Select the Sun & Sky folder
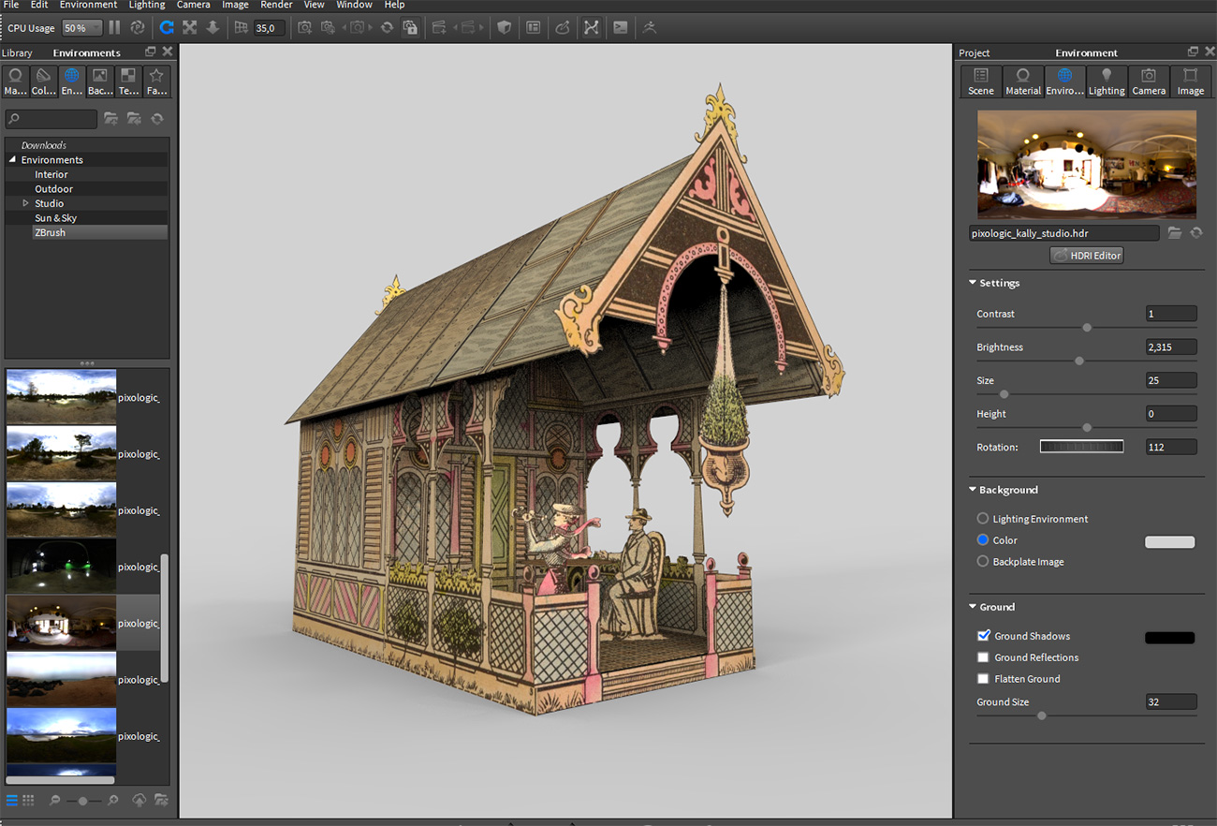The width and height of the screenshot is (1217, 826). (56, 218)
